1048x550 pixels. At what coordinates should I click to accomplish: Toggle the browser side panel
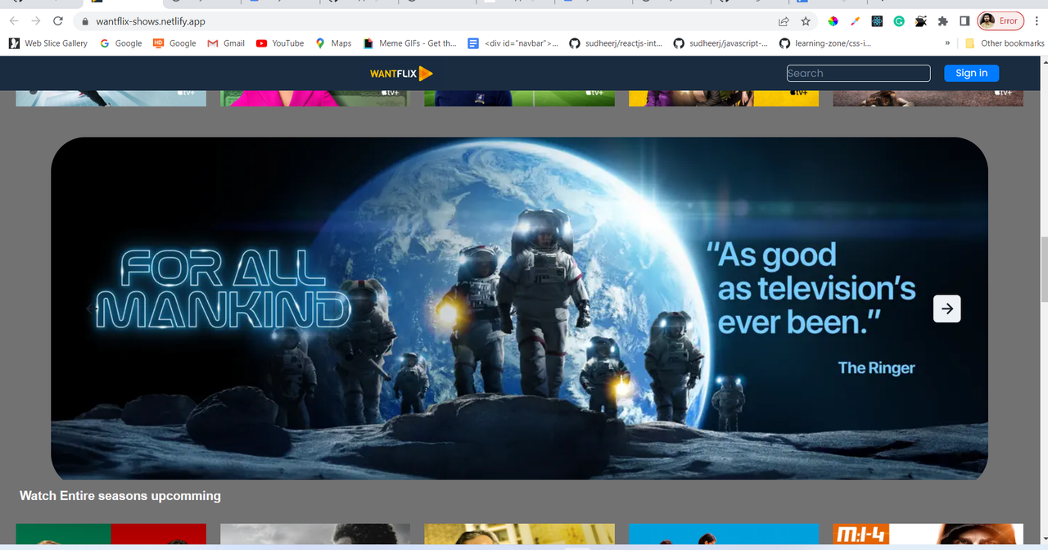pos(964,21)
